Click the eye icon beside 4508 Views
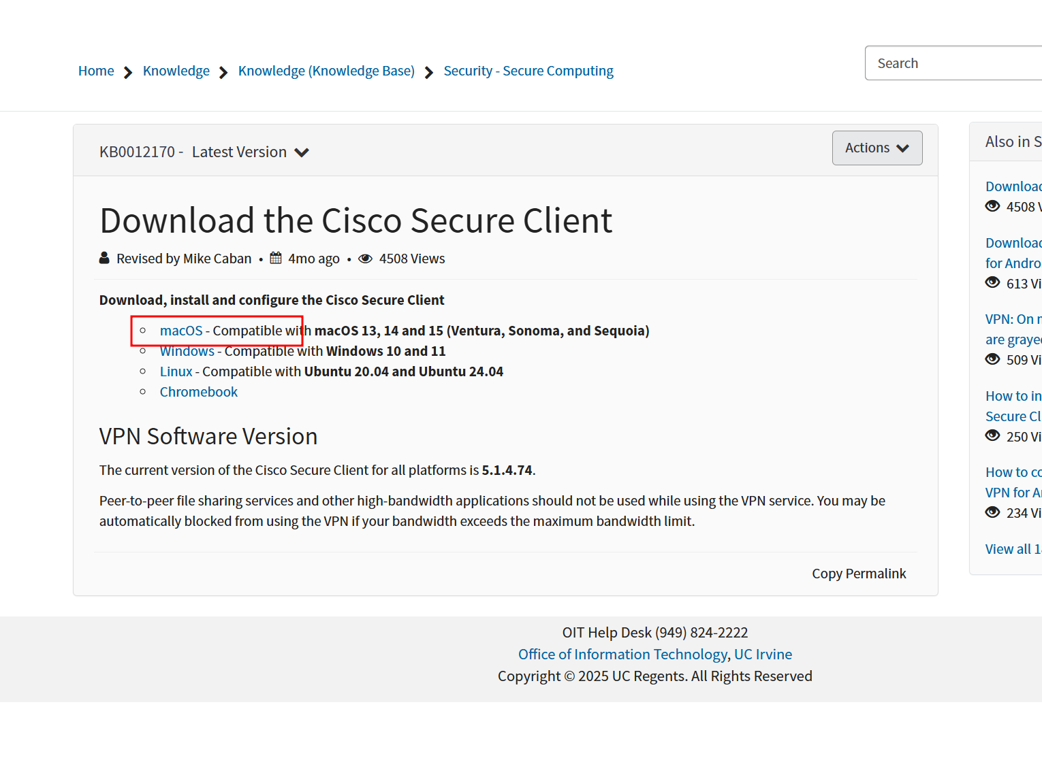This screenshot has width=1042, height=777. point(366,259)
